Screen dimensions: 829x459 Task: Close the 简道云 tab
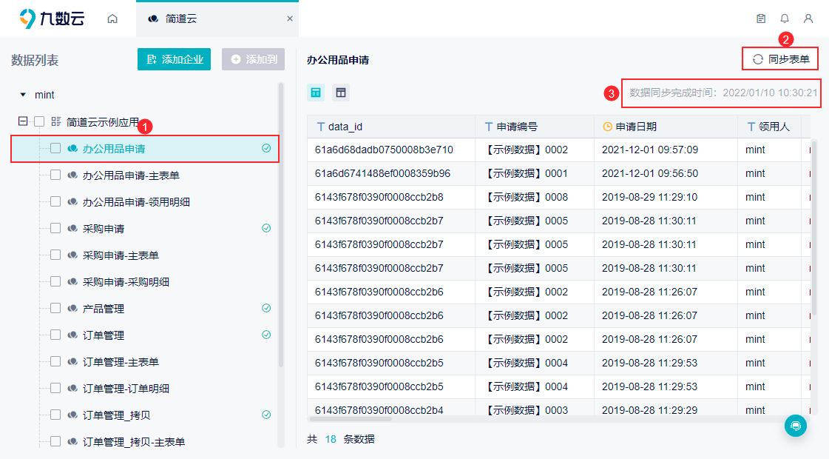(x=290, y=19)
